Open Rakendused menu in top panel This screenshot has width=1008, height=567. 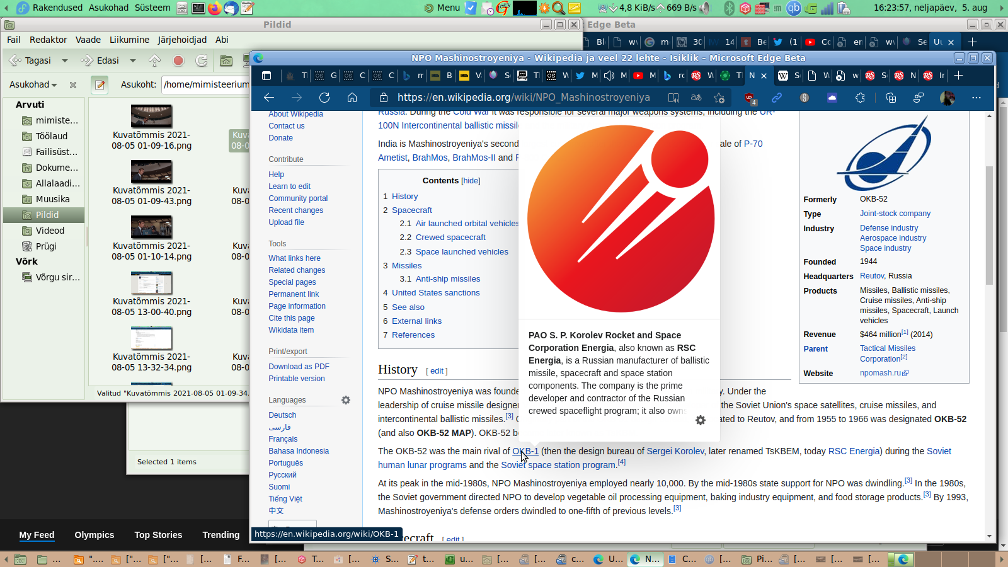coord(57,8)
